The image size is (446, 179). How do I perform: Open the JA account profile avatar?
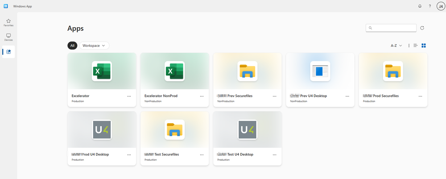point(440,6)
